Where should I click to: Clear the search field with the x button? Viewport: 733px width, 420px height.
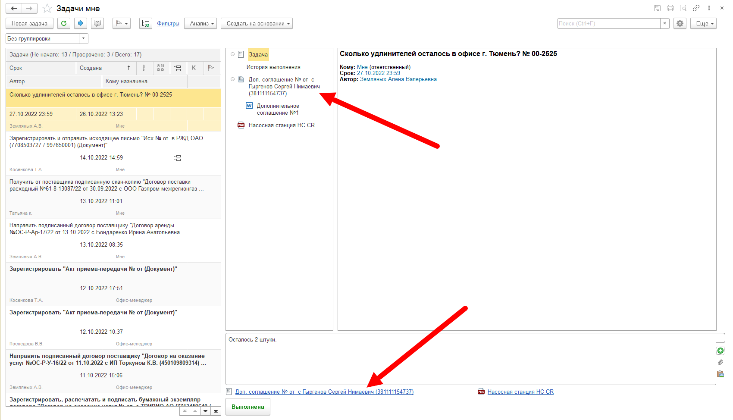665,23
